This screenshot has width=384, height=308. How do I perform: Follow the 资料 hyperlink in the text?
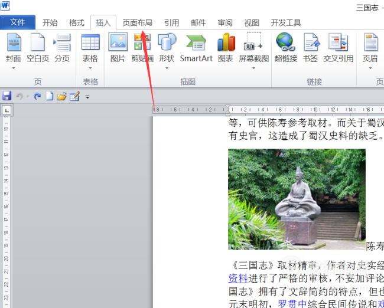click(238, 278)
